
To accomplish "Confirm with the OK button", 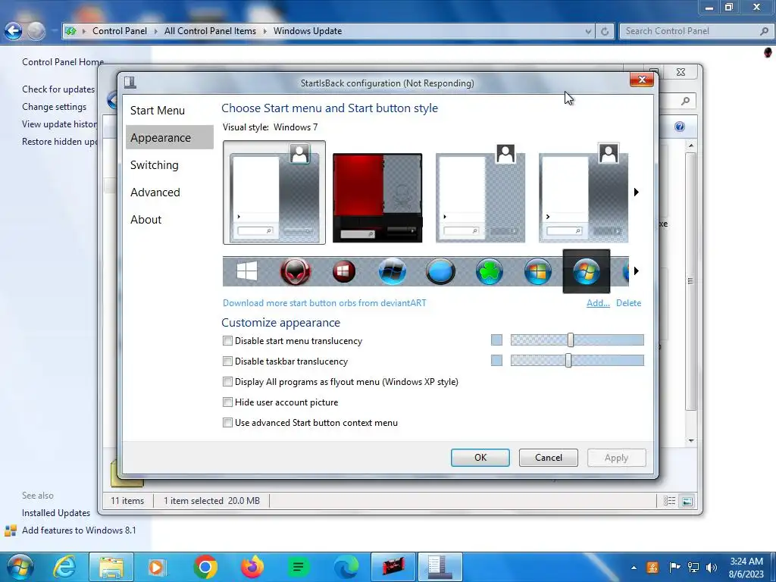I will click(480, 458).
